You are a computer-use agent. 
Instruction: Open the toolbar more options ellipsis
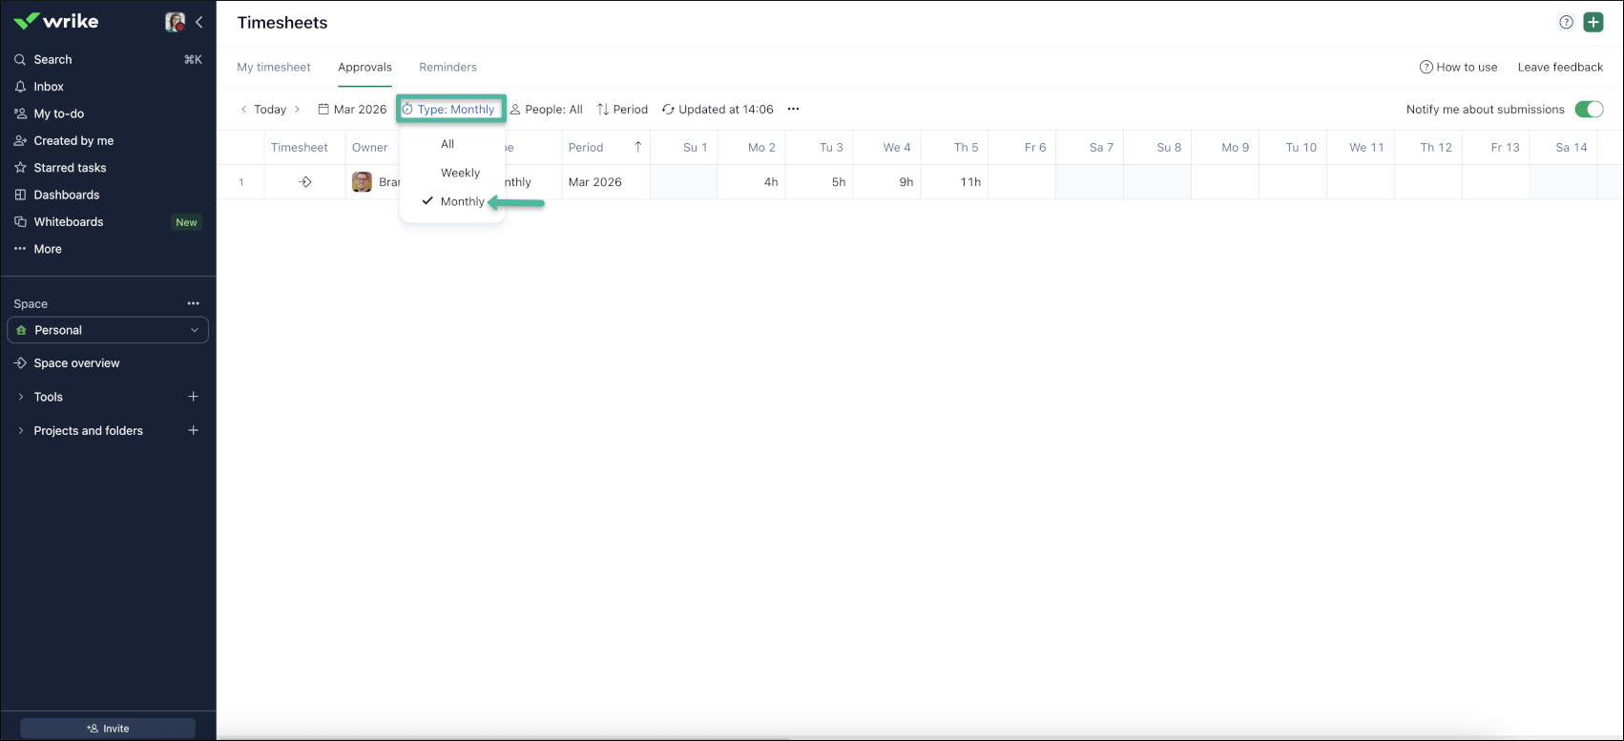click(793, 110)
